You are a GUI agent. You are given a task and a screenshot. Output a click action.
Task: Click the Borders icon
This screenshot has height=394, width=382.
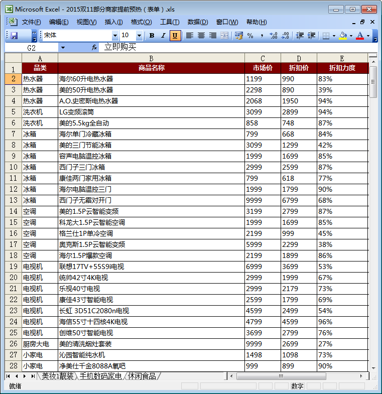coord(326,36)
